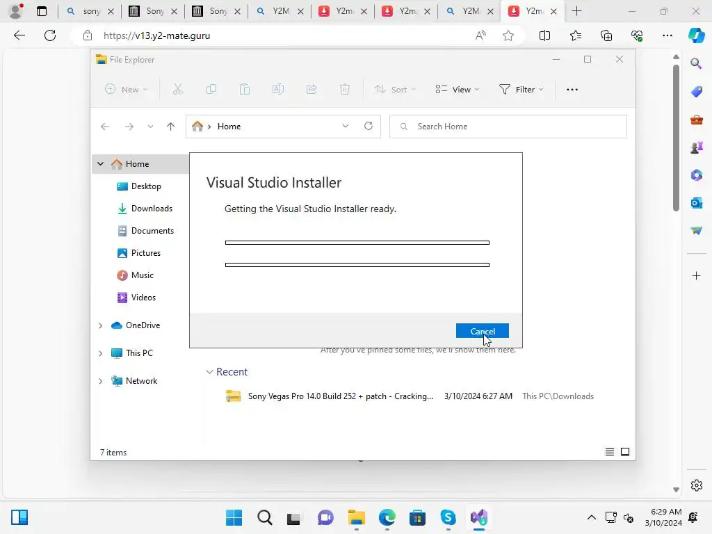Open Edge sidebar settings gear
The image size is (712, 534).
[696, 485]
